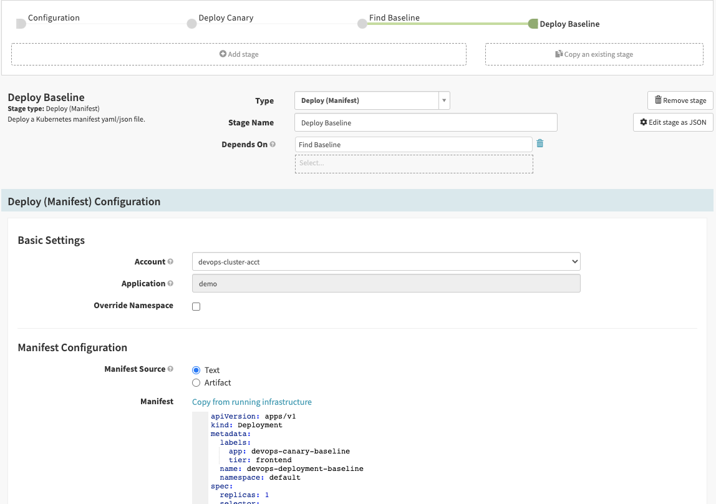Click Copy an existing stage
Screen dimensions: 716x504
[x=594, y=54]
